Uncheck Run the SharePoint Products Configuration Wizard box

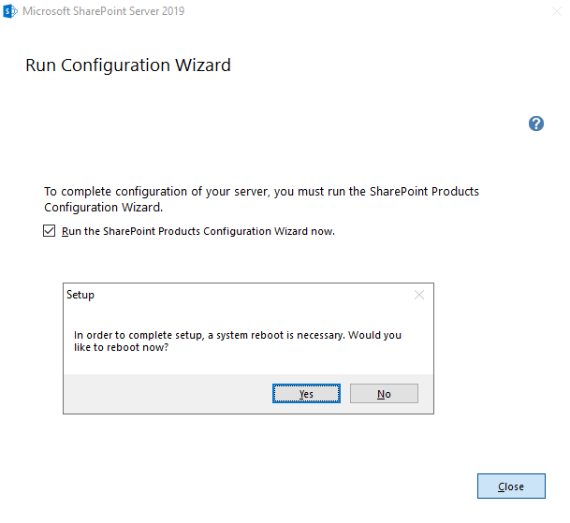pyautogui.click(x=50, y=231)
